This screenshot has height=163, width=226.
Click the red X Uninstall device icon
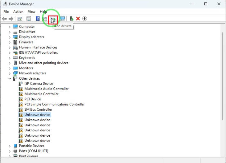pos(78,19)
